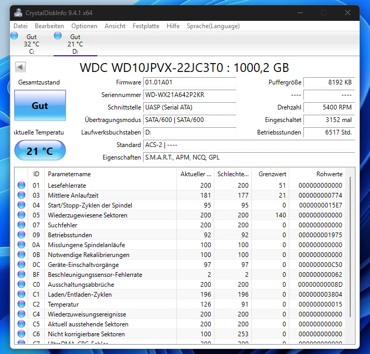
Task: Click the Grenzwert column header
Action: [271, 174]
